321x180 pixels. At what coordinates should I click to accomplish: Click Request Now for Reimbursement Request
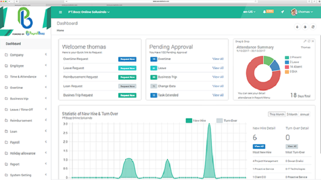pos(127,77)
